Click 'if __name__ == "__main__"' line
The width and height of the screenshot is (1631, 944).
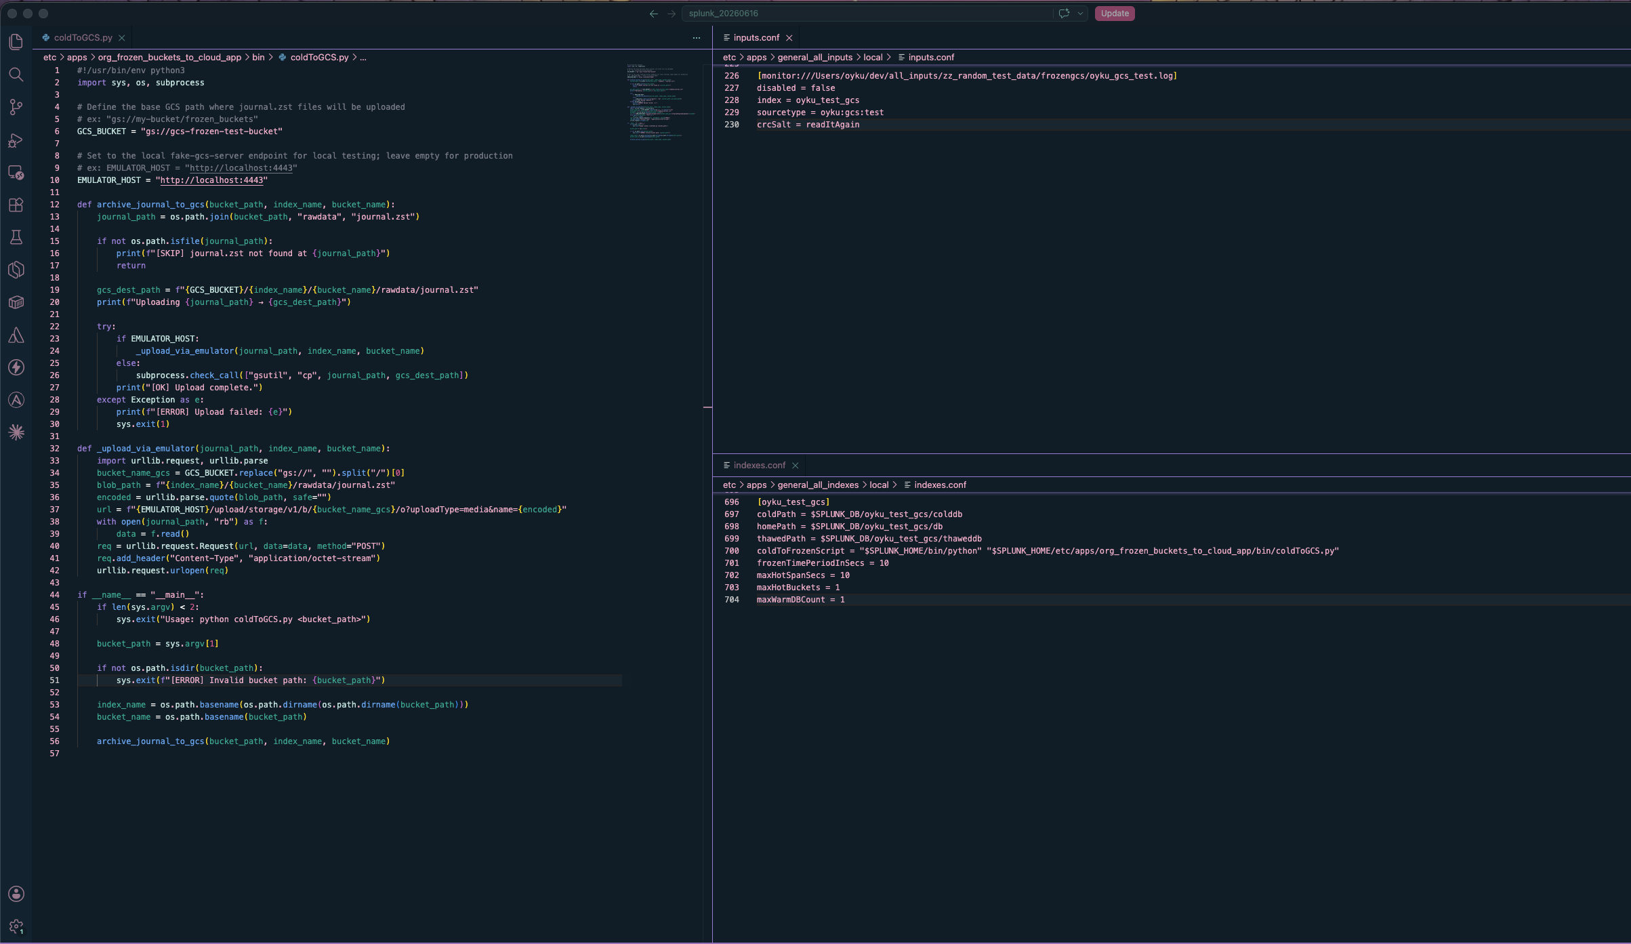[140, 595]
